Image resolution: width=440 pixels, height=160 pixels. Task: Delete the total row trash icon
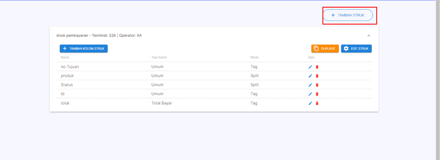click(317, 103)
